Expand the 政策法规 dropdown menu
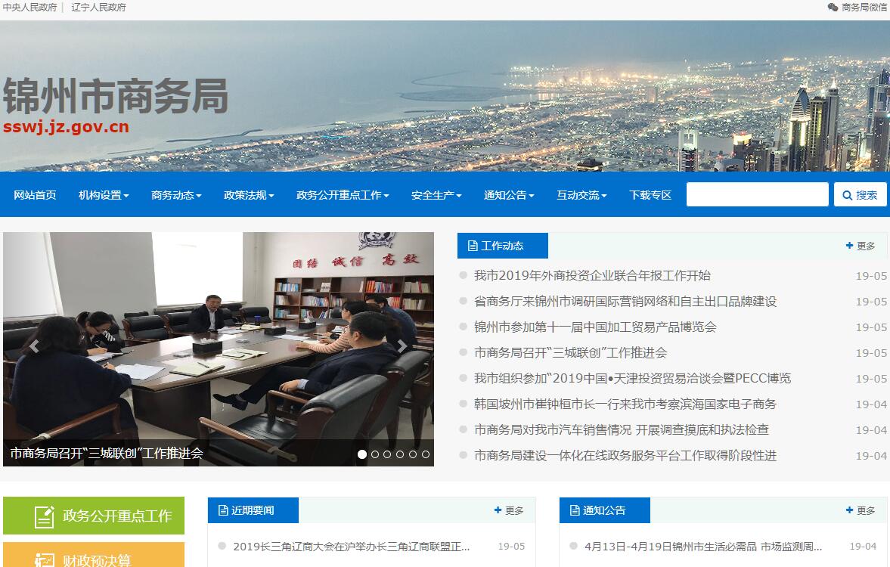The image size is (890, 567). point(249,195)
